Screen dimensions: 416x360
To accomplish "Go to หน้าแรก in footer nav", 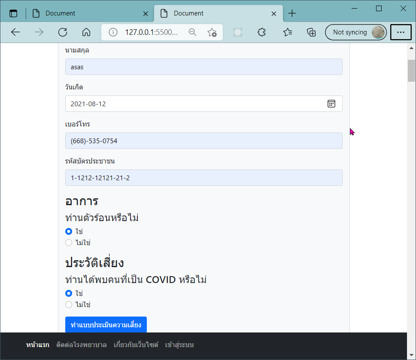I will [38, 345].
